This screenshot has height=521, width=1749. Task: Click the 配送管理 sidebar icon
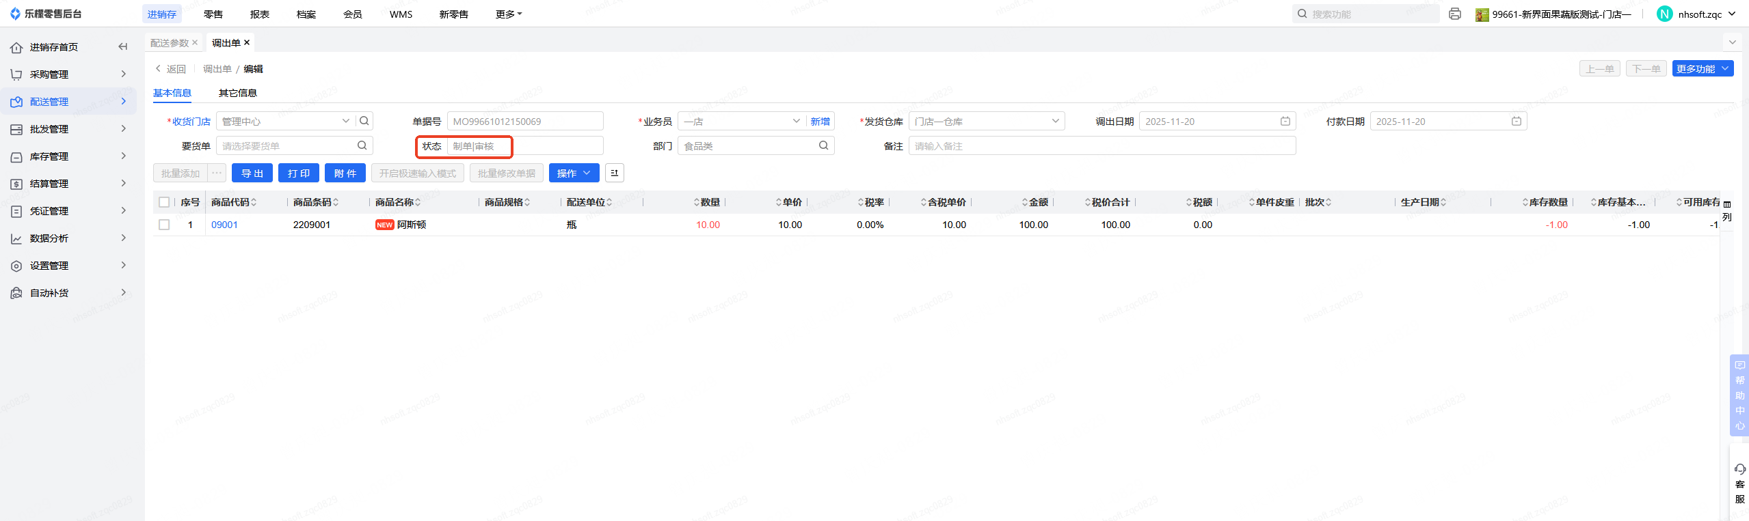(x=16, y=102)
